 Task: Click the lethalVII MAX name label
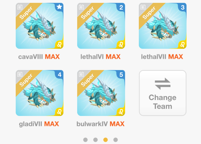click(162, 57)
